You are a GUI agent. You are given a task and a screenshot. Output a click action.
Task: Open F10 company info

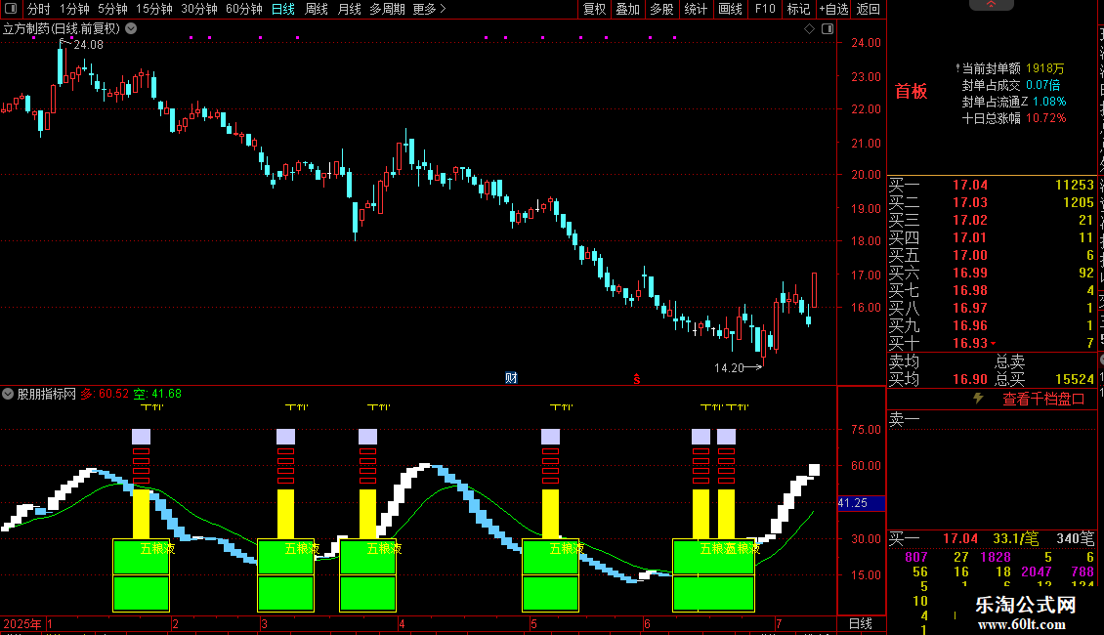coord(765,9)
